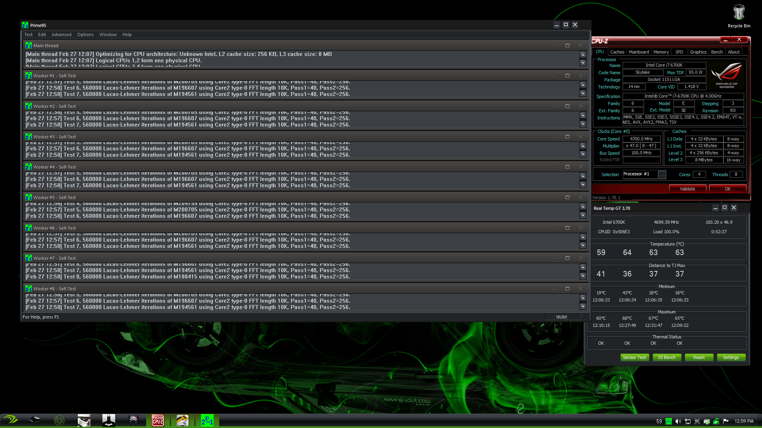
Task: Open Settings in Real Temp
Action: [x=731, y=357]
